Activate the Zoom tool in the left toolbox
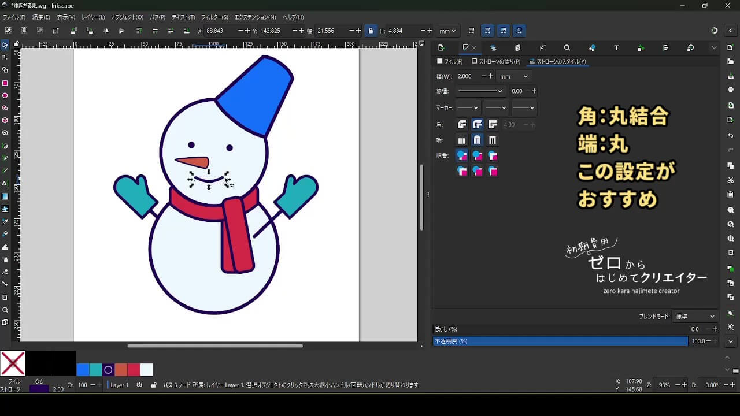 (x=5, y=310)
